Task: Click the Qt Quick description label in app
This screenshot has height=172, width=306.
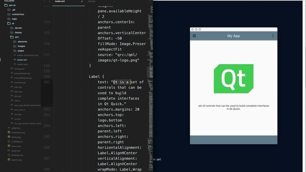Action: [234, 107]
